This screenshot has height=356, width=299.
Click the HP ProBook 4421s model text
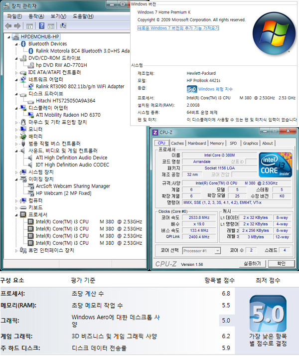point(203,80)
